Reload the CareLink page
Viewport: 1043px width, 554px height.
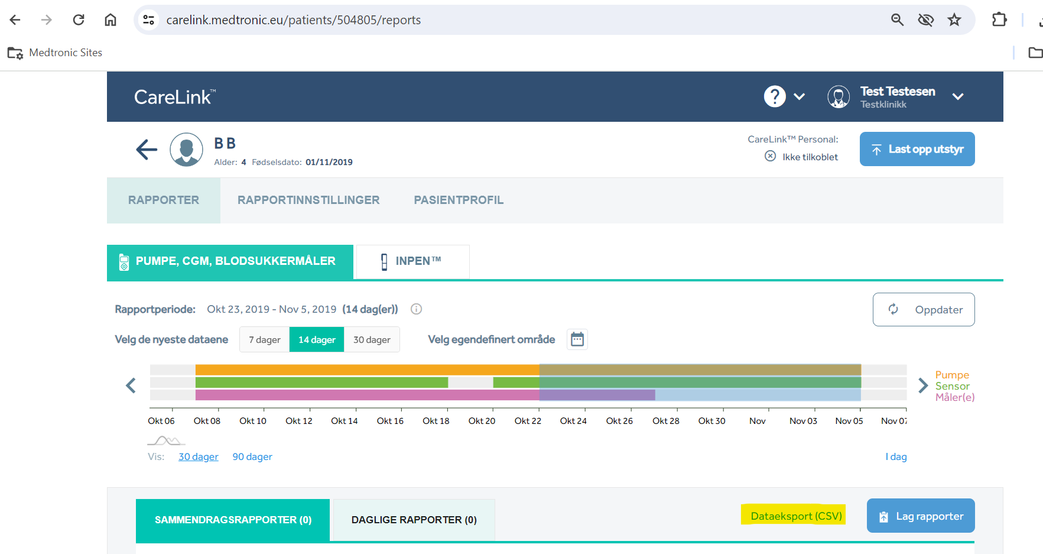79,20
